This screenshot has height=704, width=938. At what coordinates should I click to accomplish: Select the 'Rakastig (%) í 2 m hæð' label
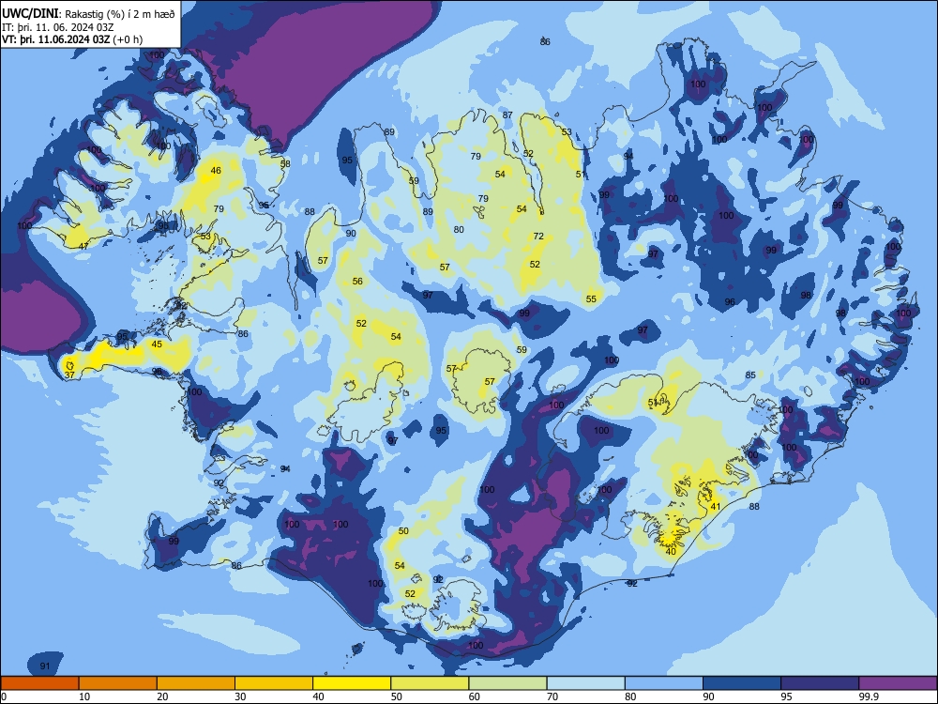[x=120, y=14]
